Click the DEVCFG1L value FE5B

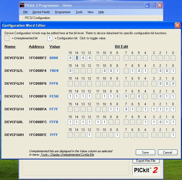pyautogui.click(x=54, y=96)
